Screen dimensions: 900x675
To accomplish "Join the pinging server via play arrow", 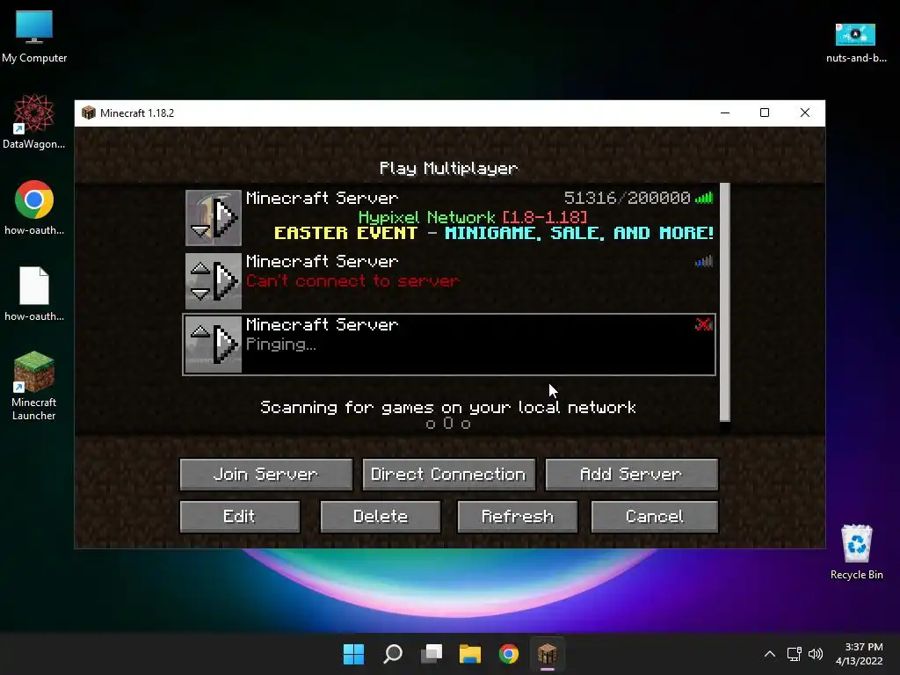I will (x=226, y=344).
